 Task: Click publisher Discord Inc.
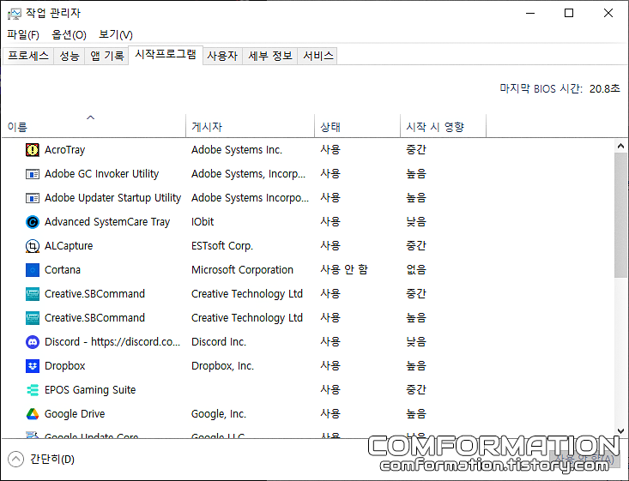[219, 342]
